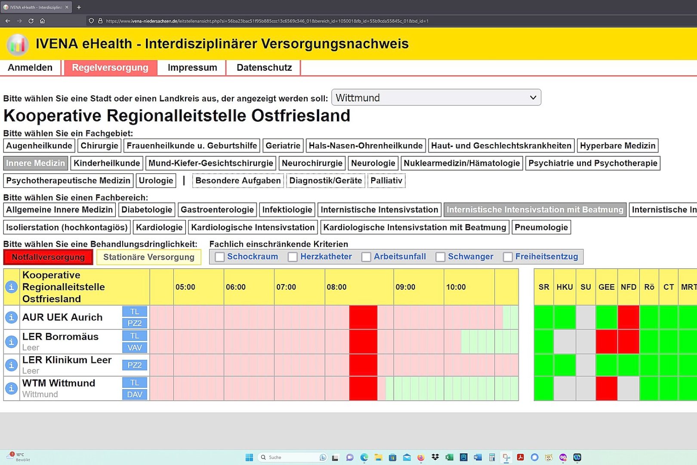Click DAV badge for WTM Wittmund
Screen dimensions: 697x465
point(135,394)
